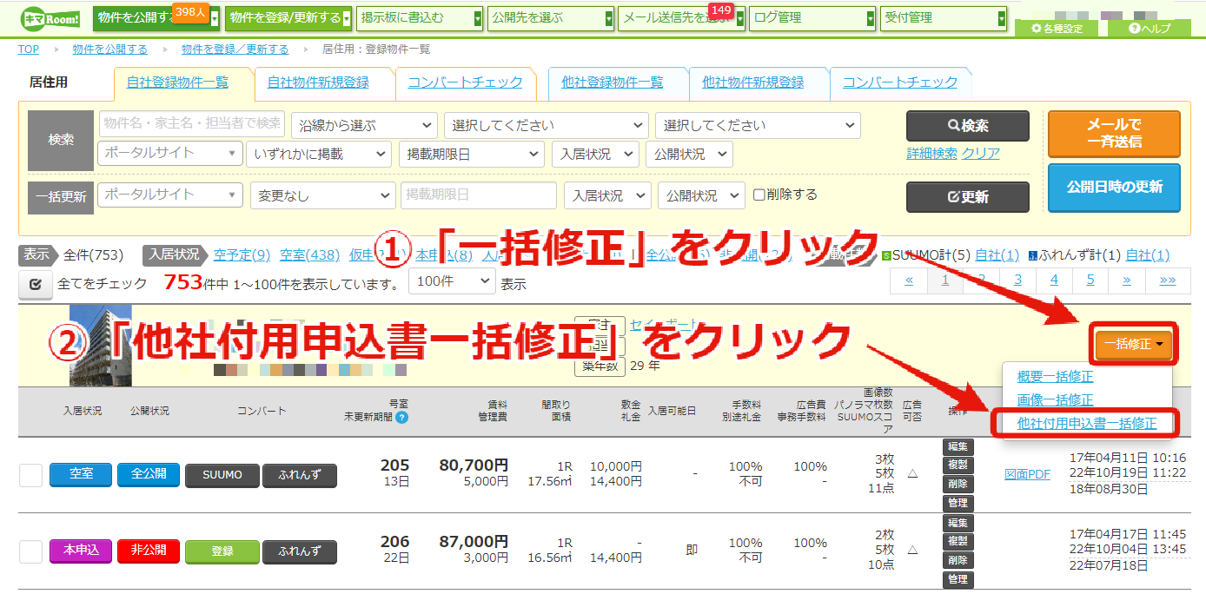Click the 149 mail count badge

pos(720,10)
